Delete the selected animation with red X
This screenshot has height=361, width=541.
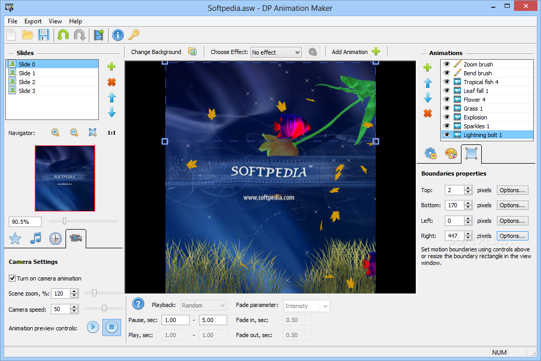(x=428, y=113)
